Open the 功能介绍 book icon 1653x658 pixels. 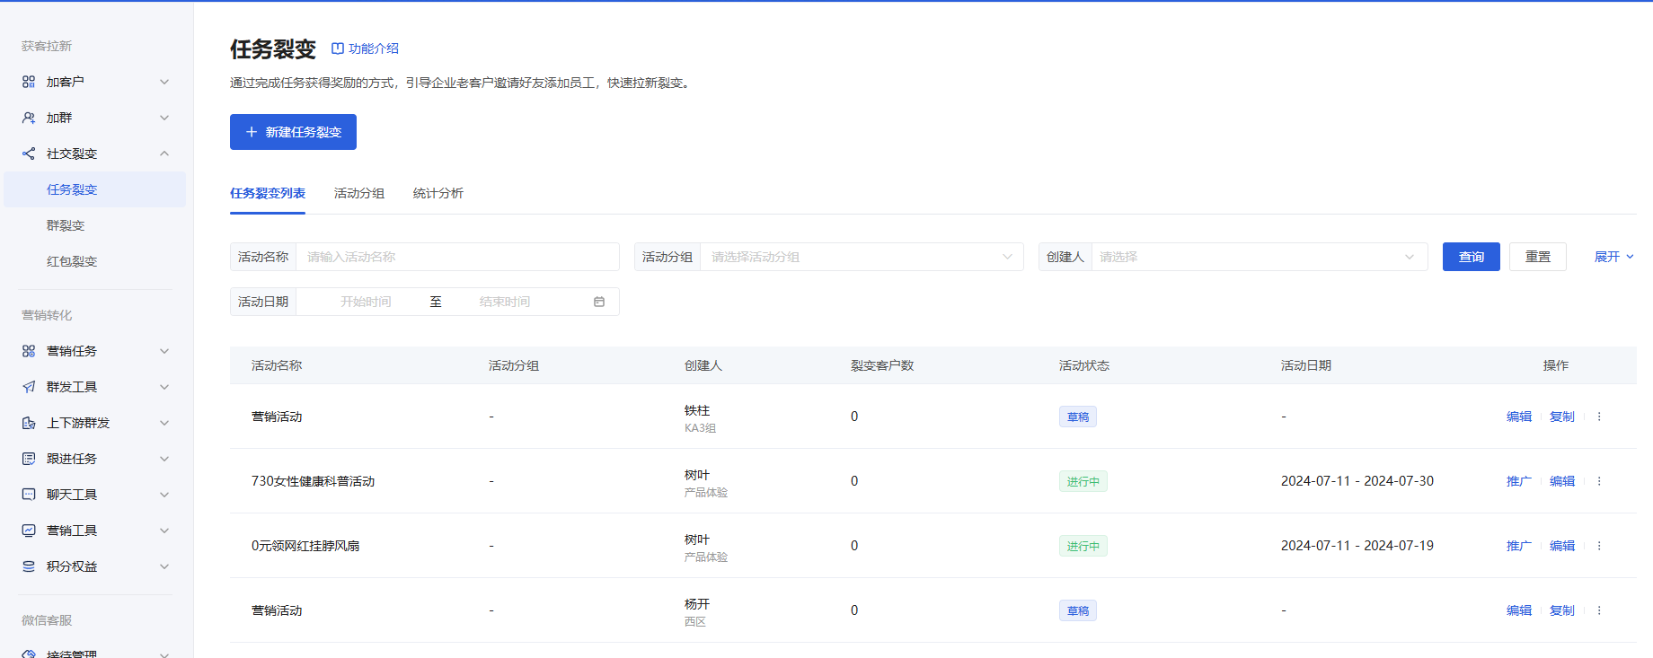pyautogui.click(x=338, y=48)
